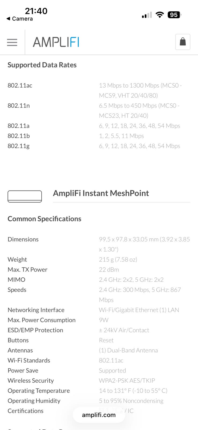
Task: Tap the back arrow to Camera
Action: click(x=8, y=19)
